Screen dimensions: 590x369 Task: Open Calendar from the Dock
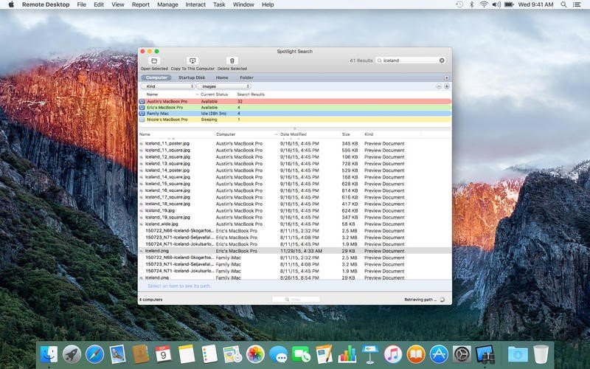(x=163, y=354)
